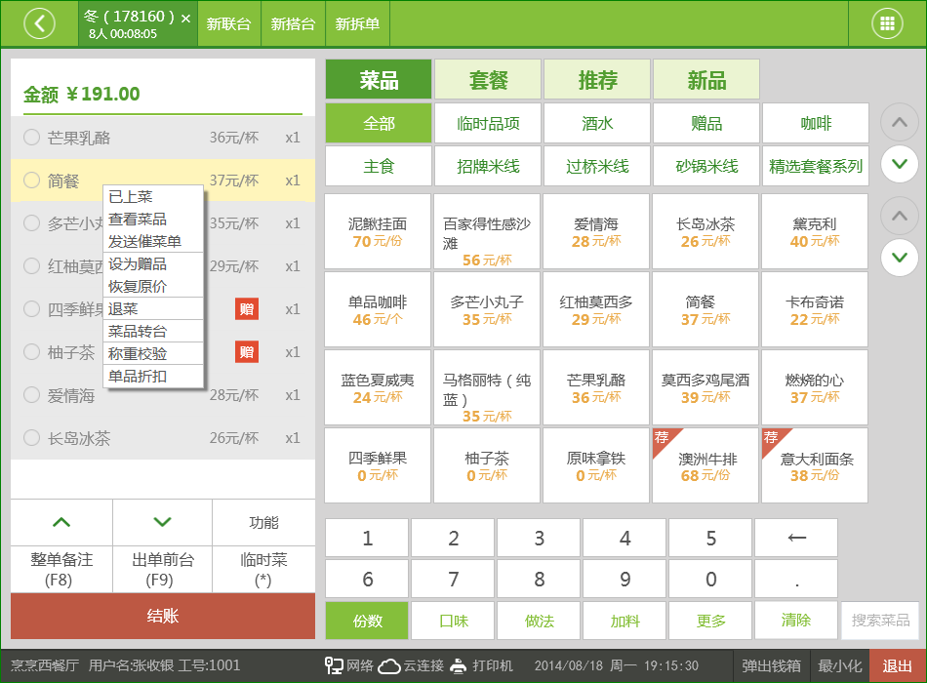Move order list up with green chevron
This screenshot has height=683, width=927.
[x=61, y=522]
